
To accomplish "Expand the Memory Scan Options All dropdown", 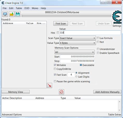I will pyautogui.click(x=74, y=52).
